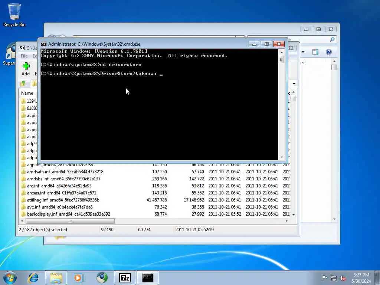This screenshot has width=380, height=285.
Task: Open the taskbar clock showing 3:27 PM
Action: 361,278
